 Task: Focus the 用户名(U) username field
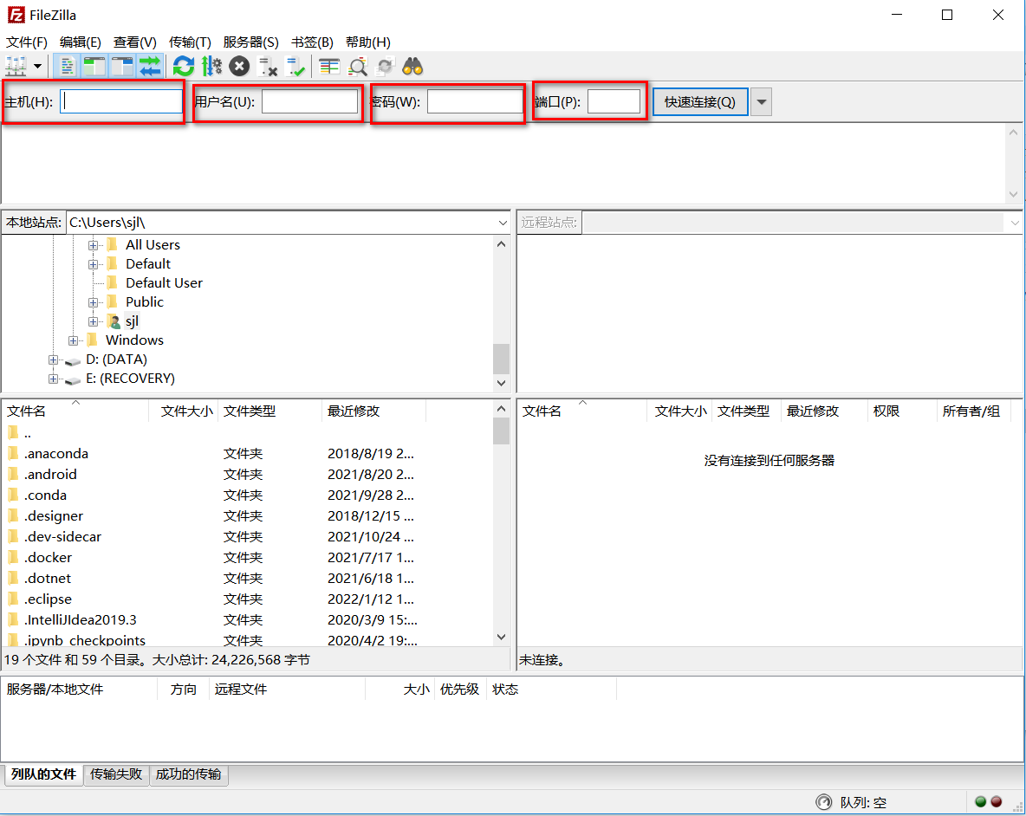(x=309, y=101)
